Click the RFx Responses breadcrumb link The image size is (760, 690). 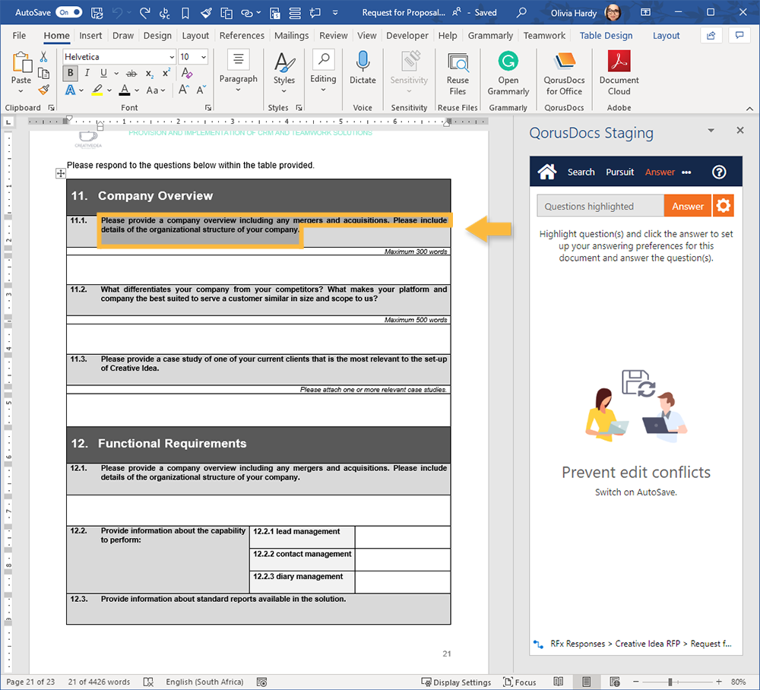578,644
